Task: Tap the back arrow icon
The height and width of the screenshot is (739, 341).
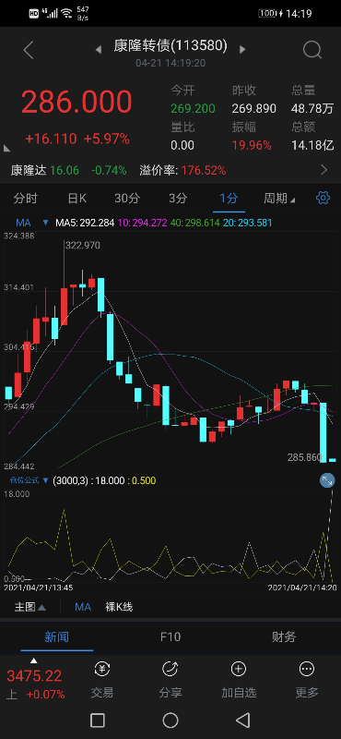Action: 29,50
